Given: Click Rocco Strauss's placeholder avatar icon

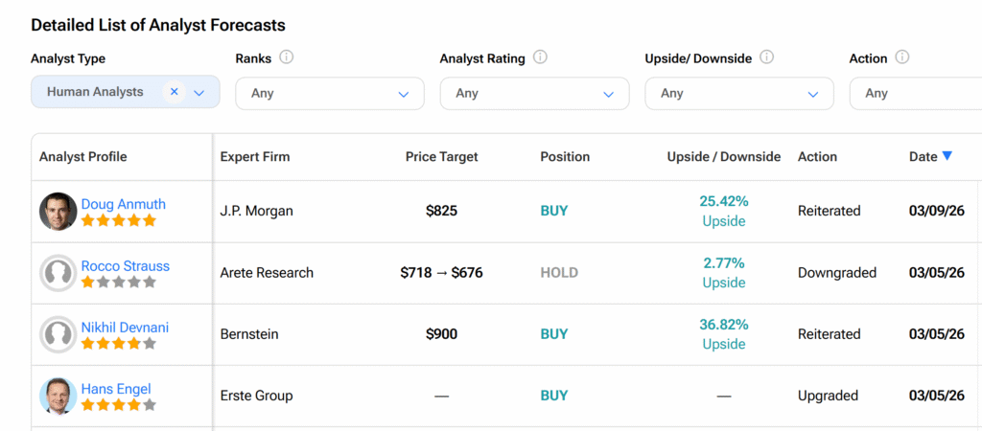Looking at the screenshot, I should [58, 273].
